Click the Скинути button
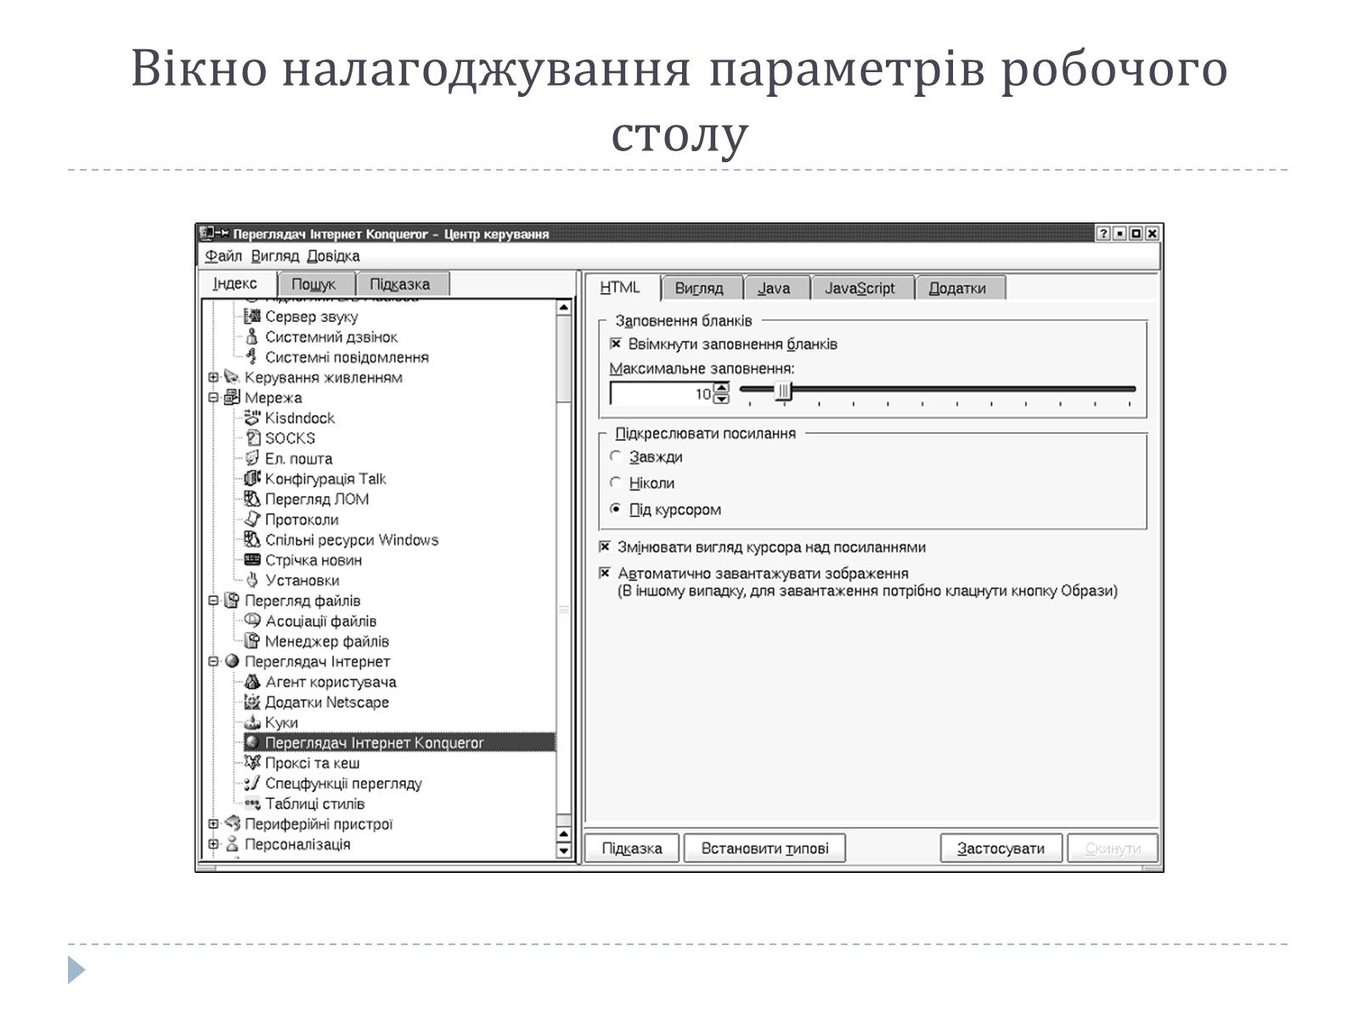 (1112, 848)
